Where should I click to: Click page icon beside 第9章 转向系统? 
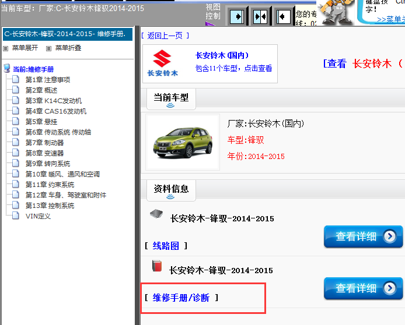[x=16, y=163]
